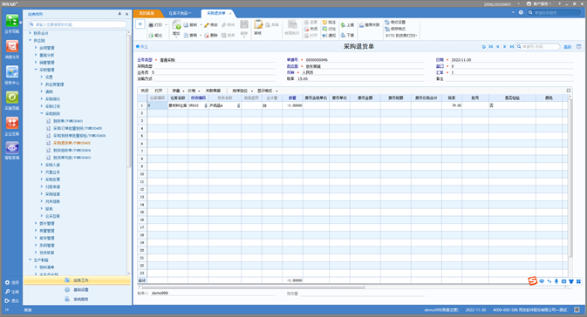587x317 pixels.
Task: Expand the 财务会计 tree node
Action: 31,33
